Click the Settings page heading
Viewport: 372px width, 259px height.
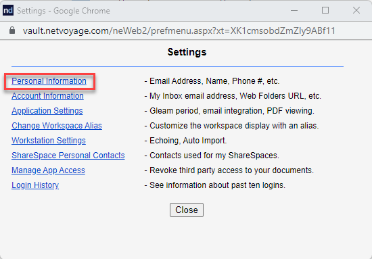coord(187,52)
